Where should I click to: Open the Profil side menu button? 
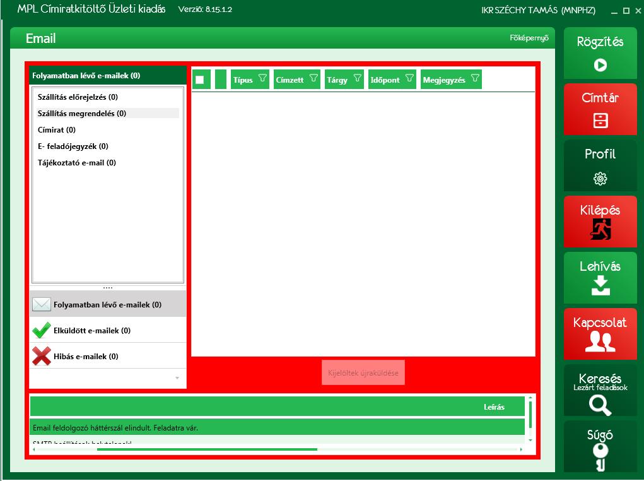pos(600,165)
